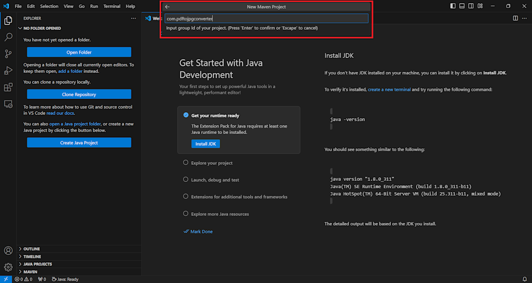Toggle primary side bar layout icon
The height and width of the screenshot is (283, 532).
453,6
